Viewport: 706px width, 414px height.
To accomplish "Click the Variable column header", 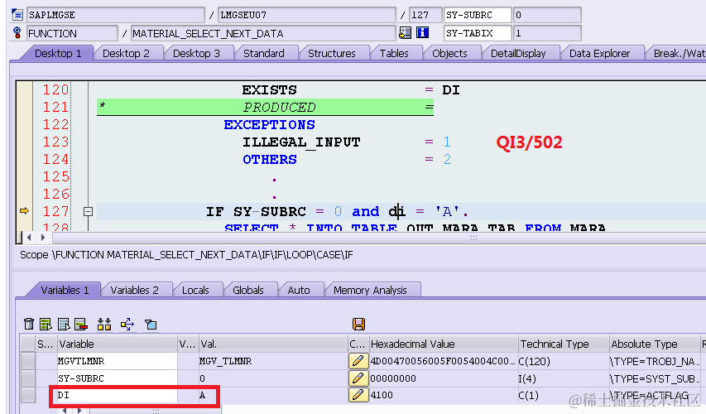I will 118,344.
